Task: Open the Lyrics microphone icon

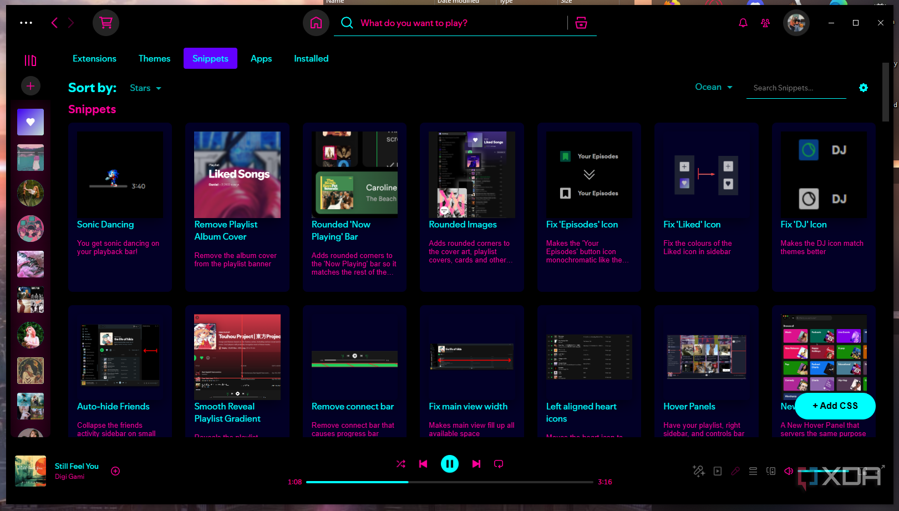Action: tap(735, 471)
